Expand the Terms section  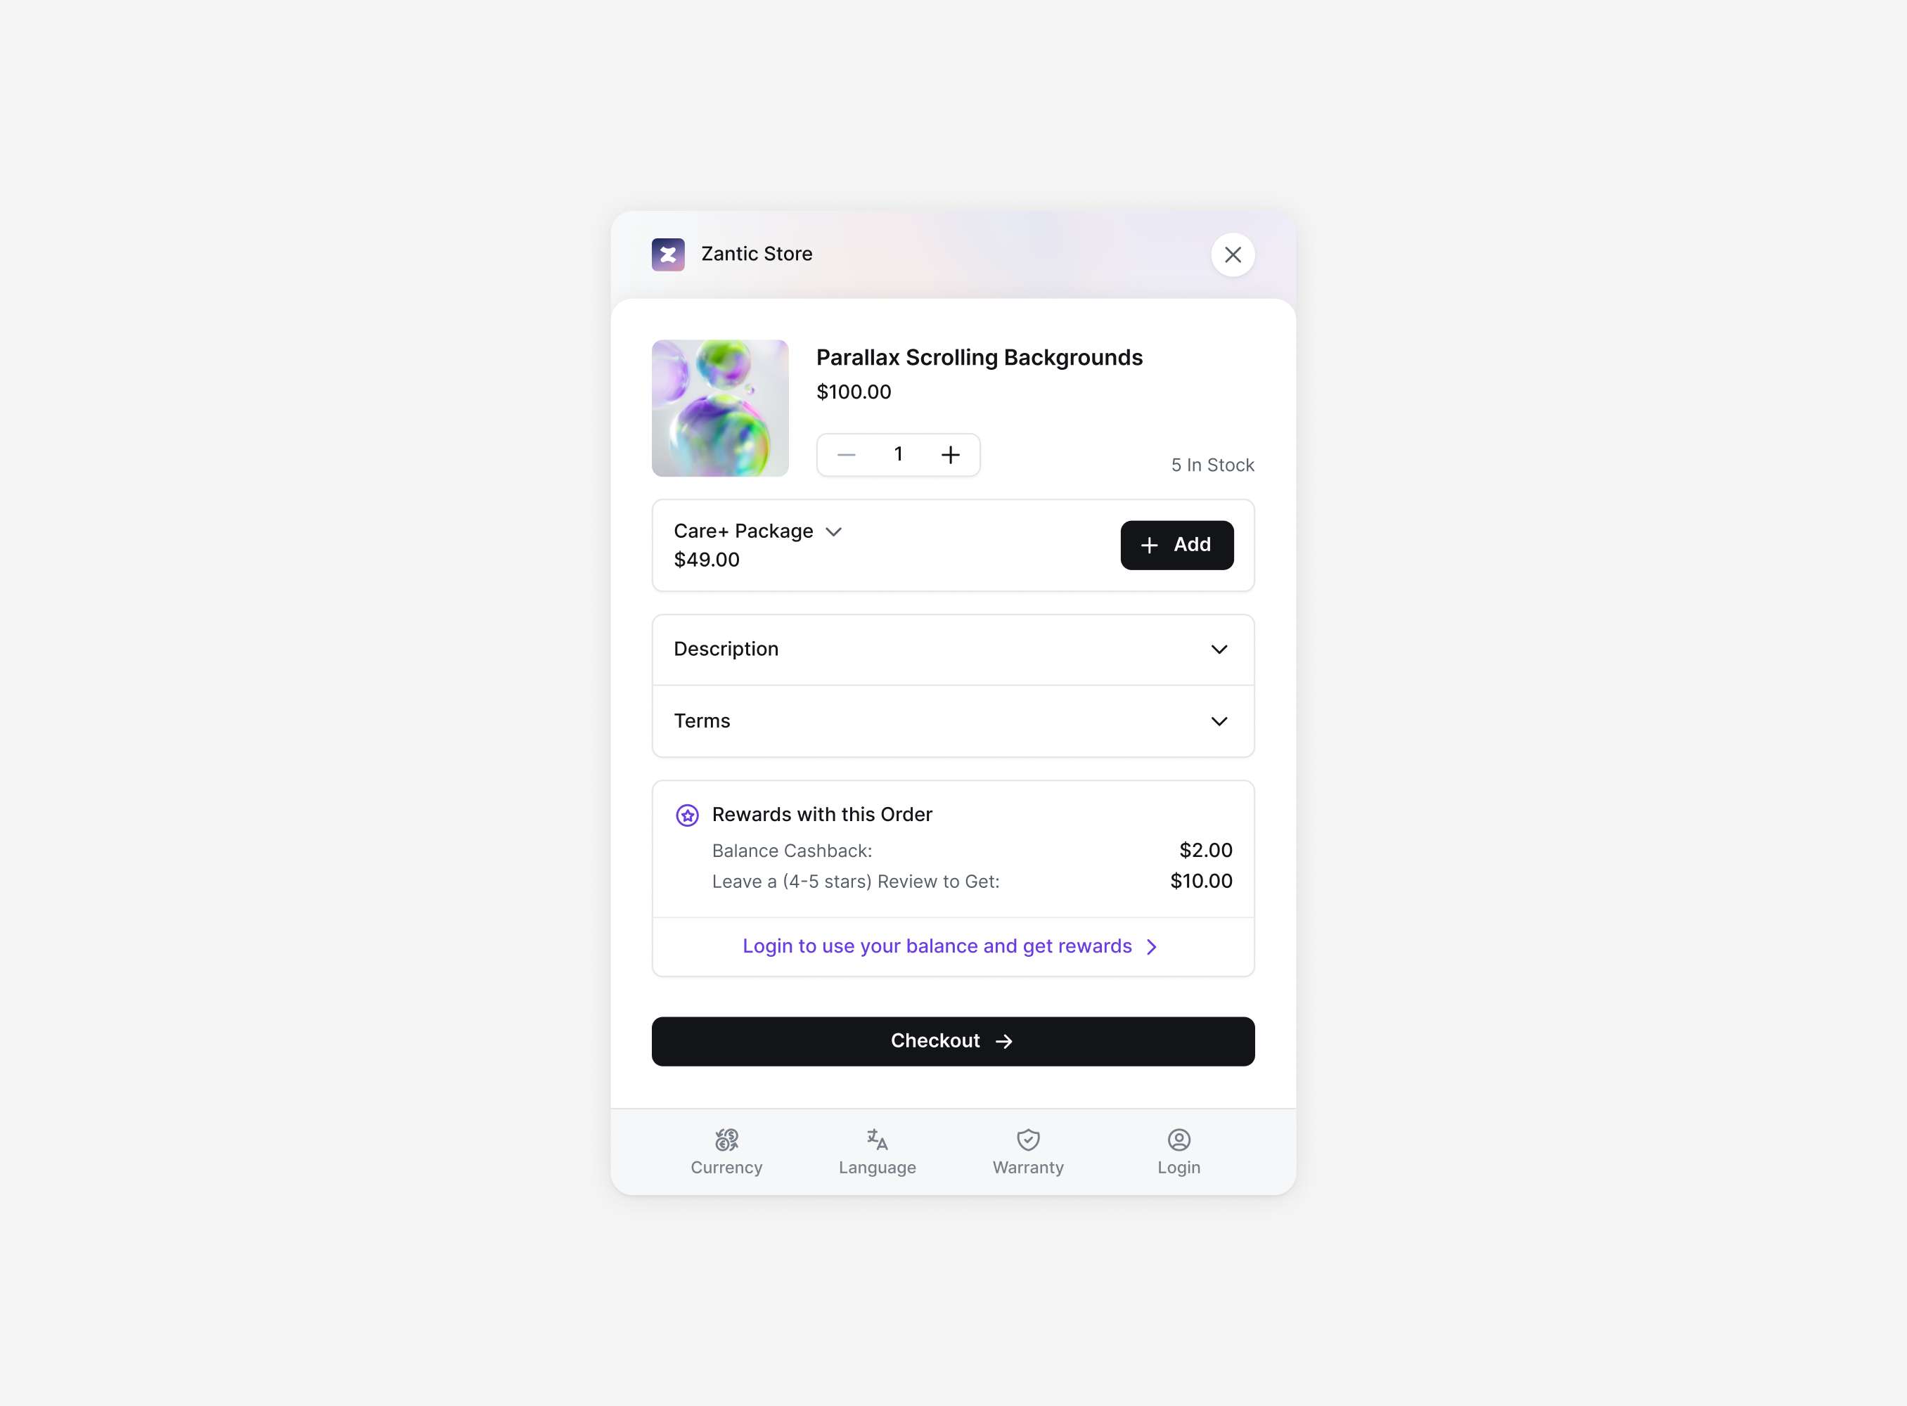coord(953,721)
